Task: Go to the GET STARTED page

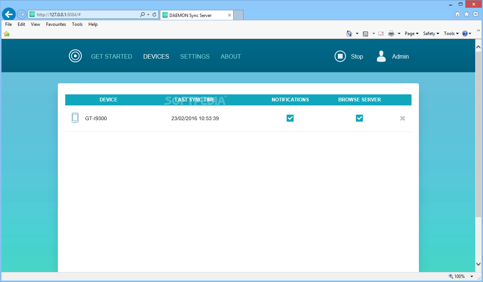Action: tap(112, 56)
